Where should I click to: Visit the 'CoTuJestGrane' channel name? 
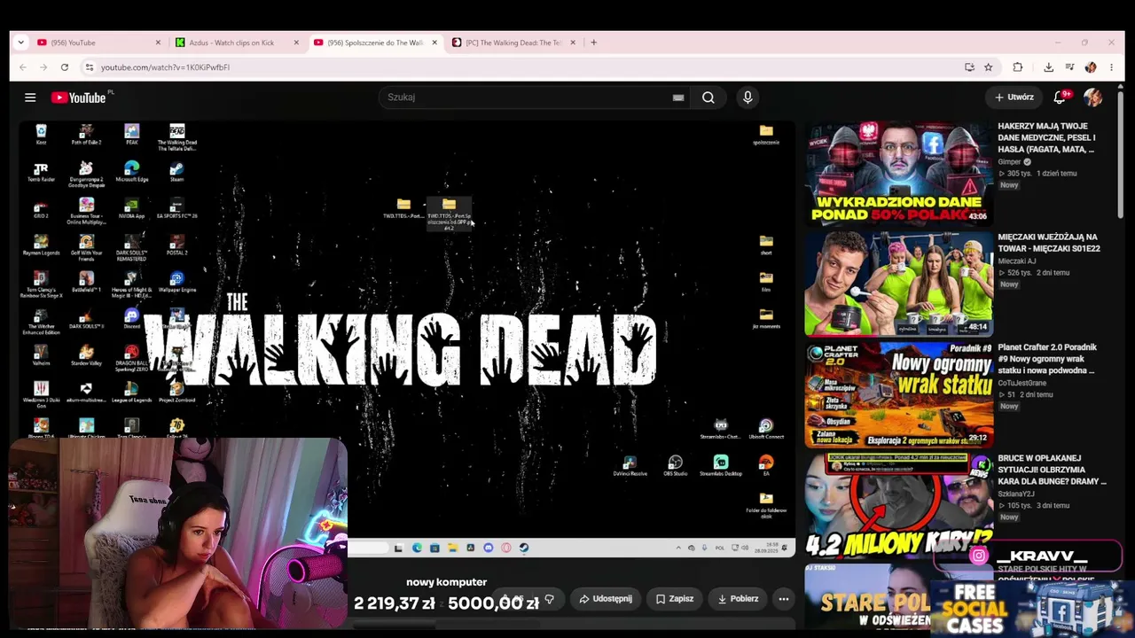1024,383
